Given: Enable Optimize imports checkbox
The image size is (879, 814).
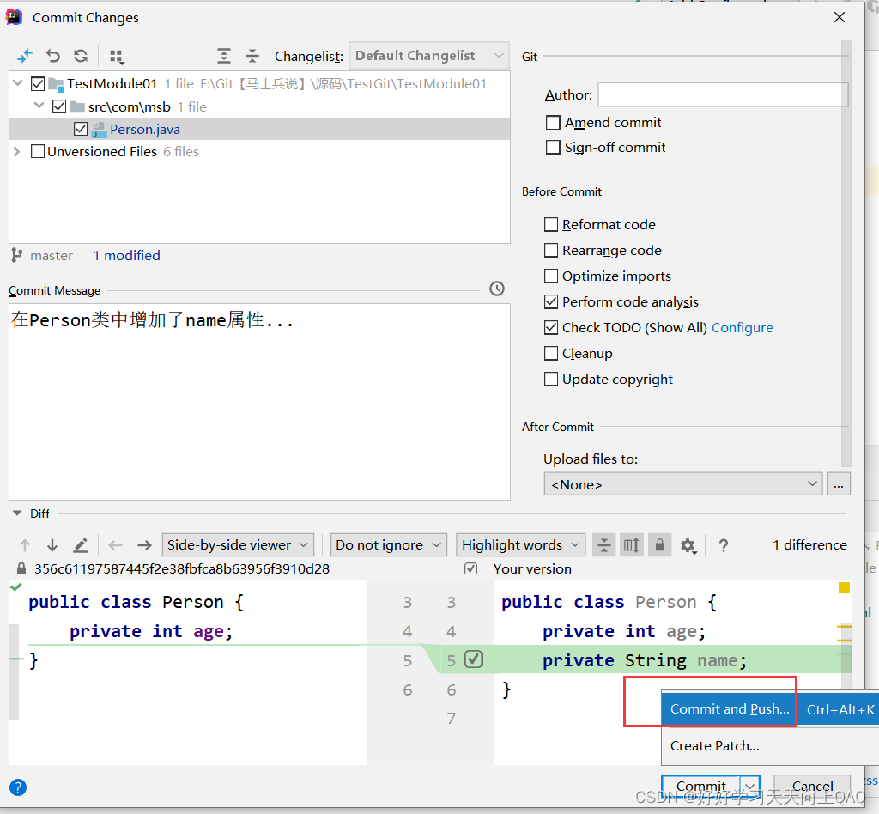Looking at the screenshot, I should click(551, 276).
